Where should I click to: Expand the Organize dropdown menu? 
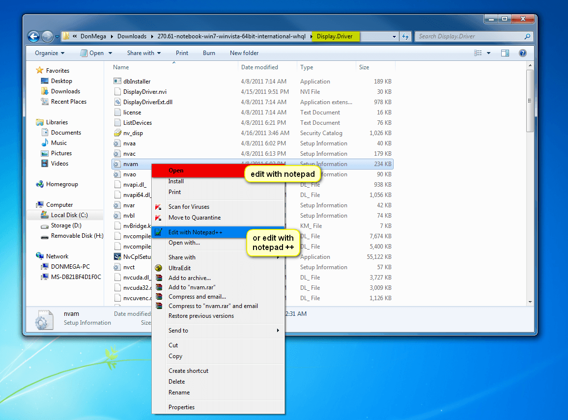tap(50, 53)
